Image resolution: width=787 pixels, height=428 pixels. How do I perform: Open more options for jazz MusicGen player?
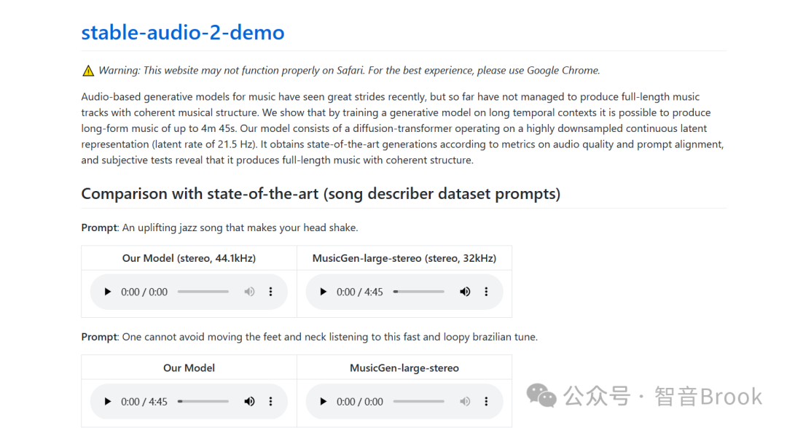pyautogui.click(x=486, y=292)
